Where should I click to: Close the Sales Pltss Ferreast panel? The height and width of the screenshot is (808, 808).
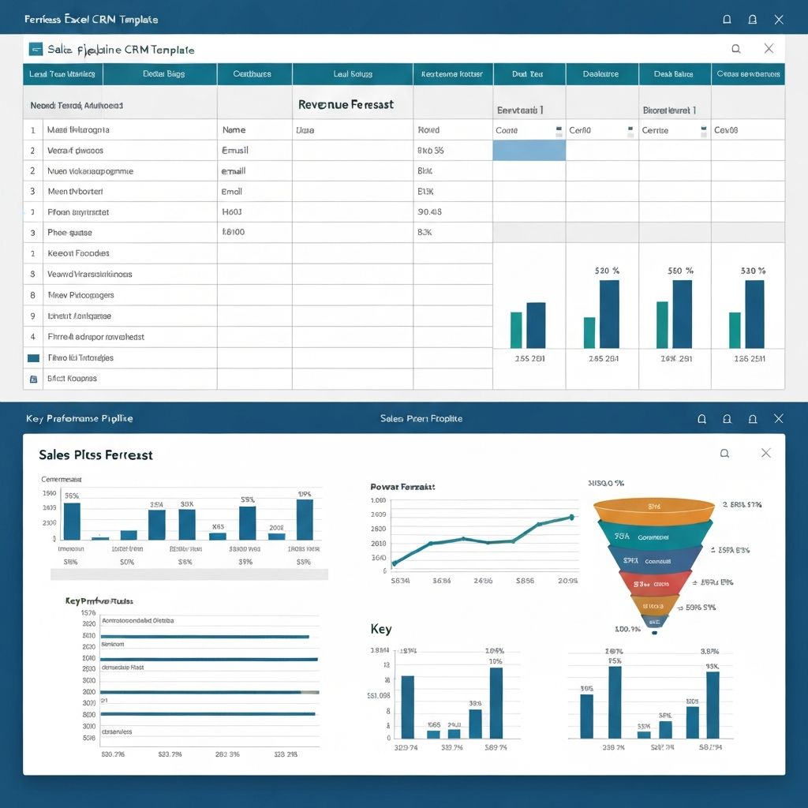pos(766,453)
